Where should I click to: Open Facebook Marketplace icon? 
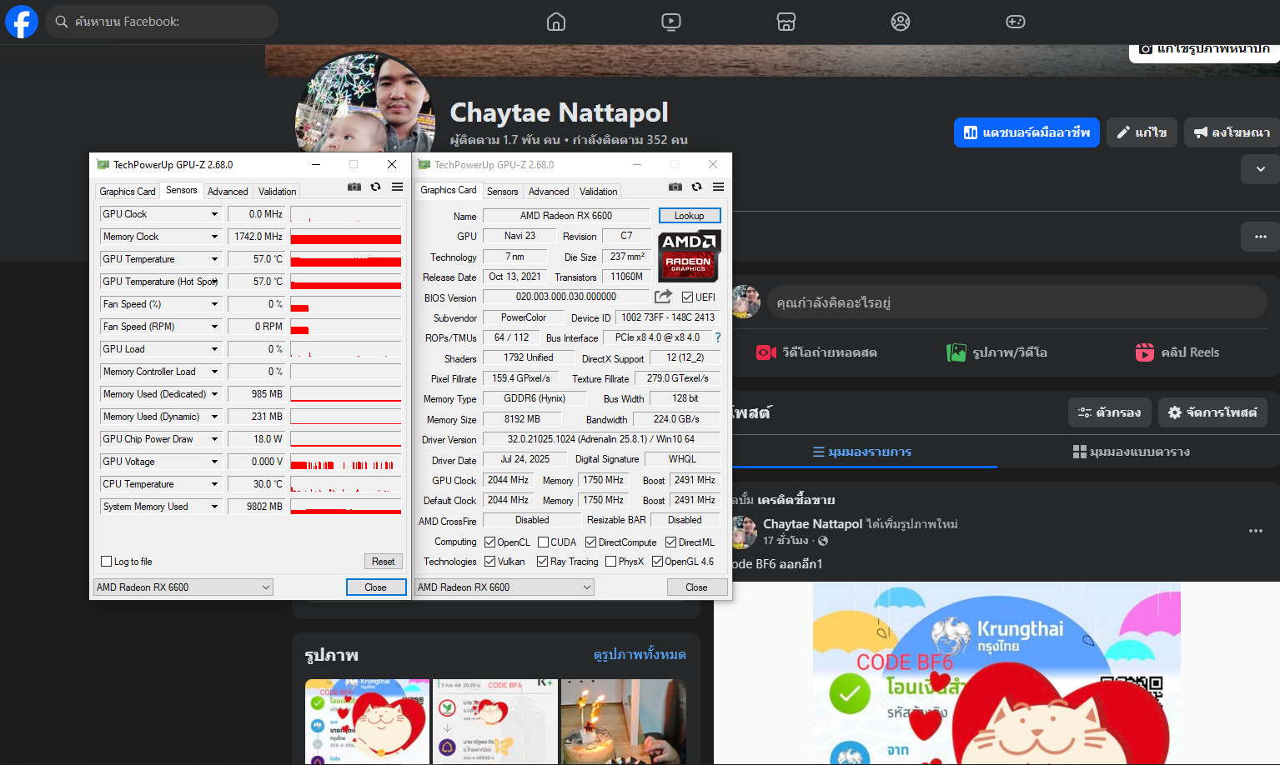(786, 22)
